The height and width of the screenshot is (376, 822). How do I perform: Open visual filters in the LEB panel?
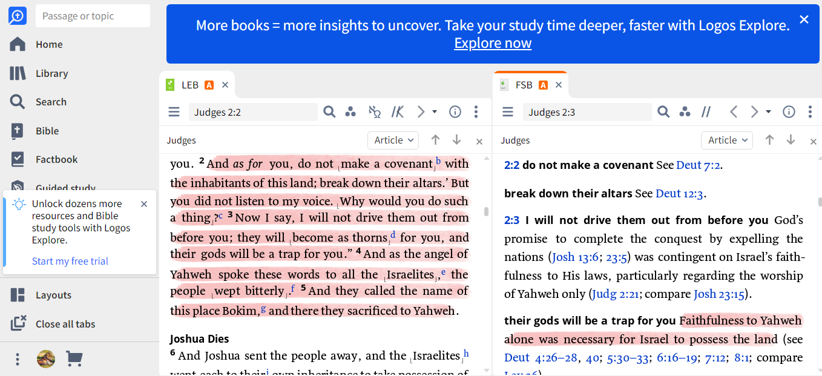click(350, 111)
